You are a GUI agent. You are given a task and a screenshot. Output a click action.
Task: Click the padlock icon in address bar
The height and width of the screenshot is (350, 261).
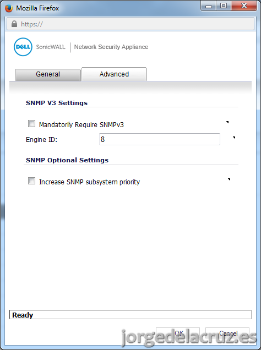(14, 24)
